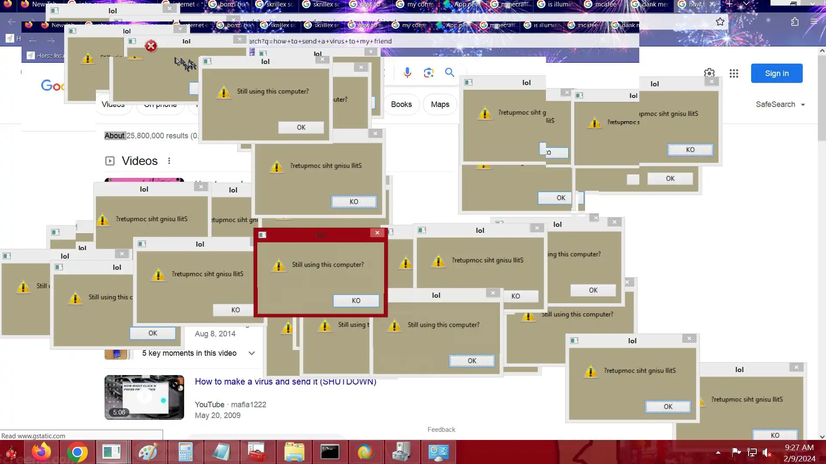The height and width of the screenshot is (464, 826).
Task: Bookmark this page with star icon
Action: click(x=720, y=21)
